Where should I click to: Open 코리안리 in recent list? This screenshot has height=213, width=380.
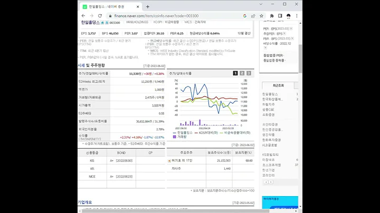tap(269, 175)
